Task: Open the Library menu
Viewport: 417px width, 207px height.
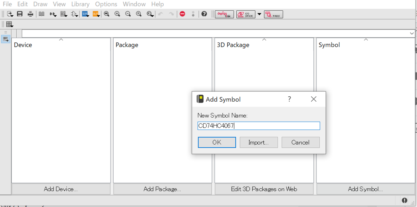Action: coord(80,4)
